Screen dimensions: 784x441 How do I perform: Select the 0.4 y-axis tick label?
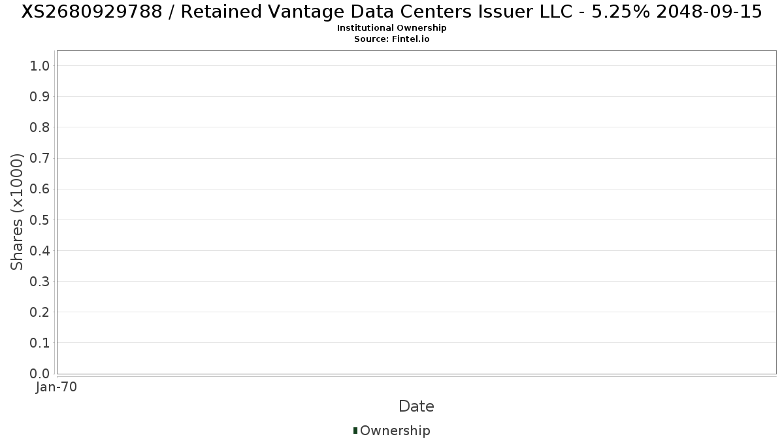click(40, 251)
